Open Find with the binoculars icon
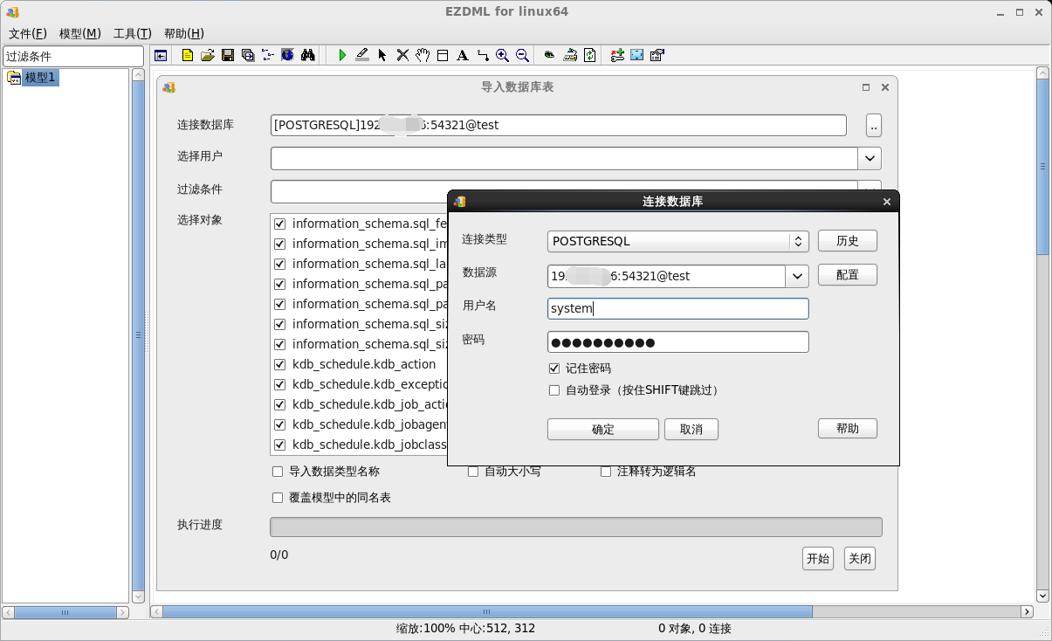The image size is (1052, 641). point(308,55)
